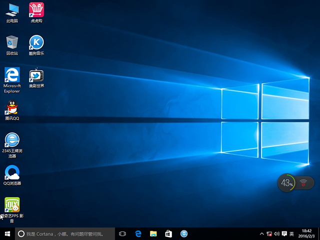The width and height of the screenshot is (320, 240).
Task: Launch Microsoft Edge from the taskbar
Action: 138,233
